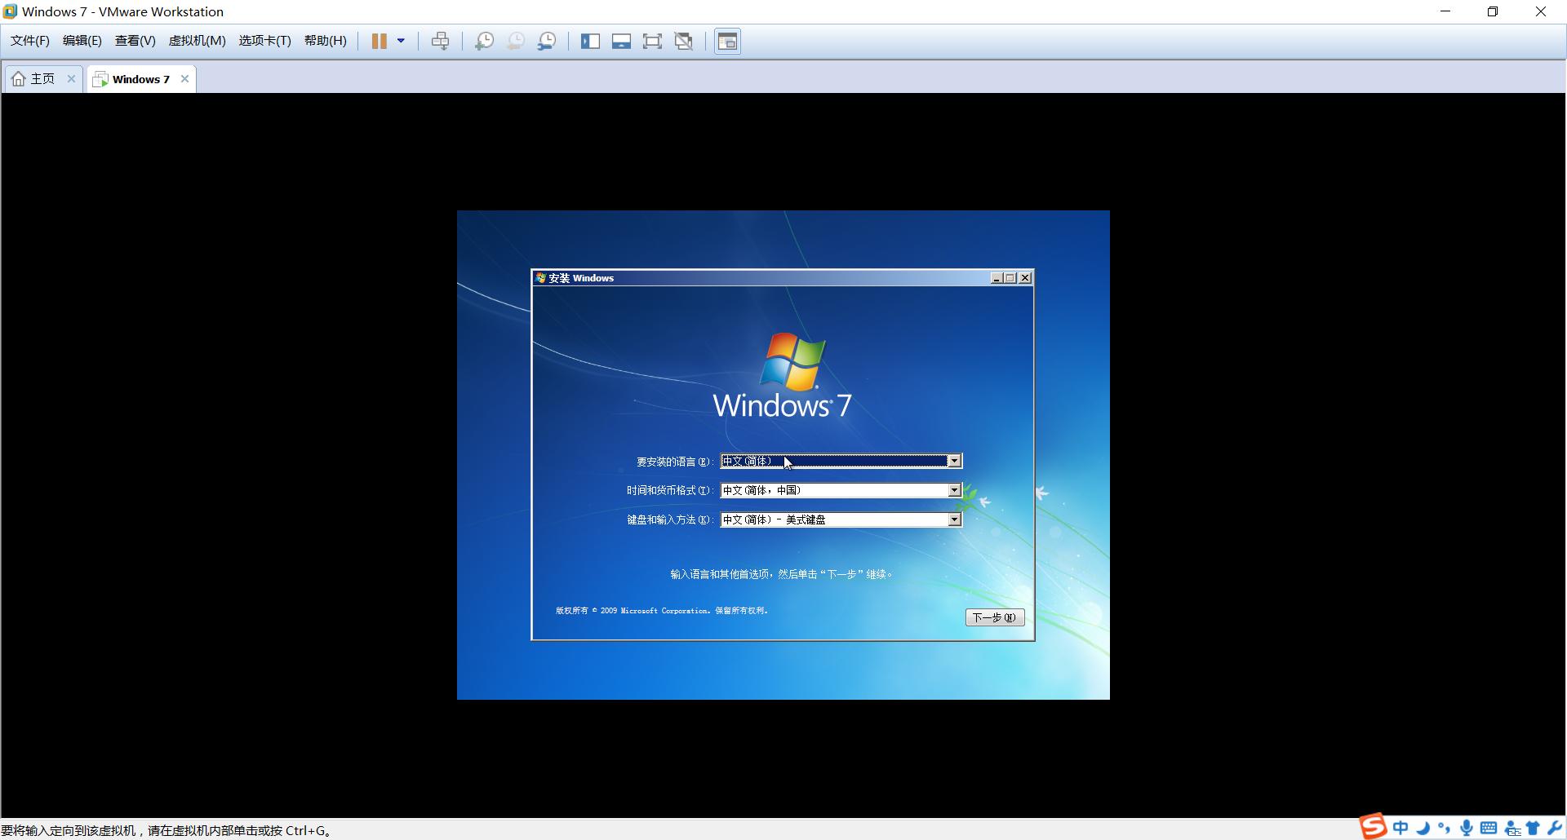Open the Sogou wrench settings icon
Viewport: 1567px width, 840px height.
[x=1555, y=829]
